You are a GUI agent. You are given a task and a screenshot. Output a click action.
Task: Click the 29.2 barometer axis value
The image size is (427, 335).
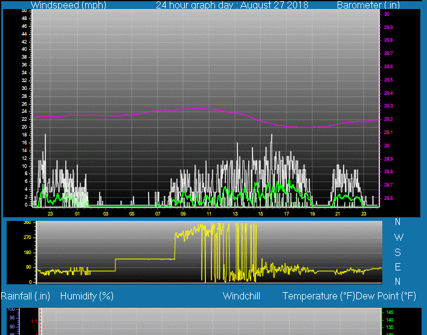pyautogui.click(x=388, y=120)
